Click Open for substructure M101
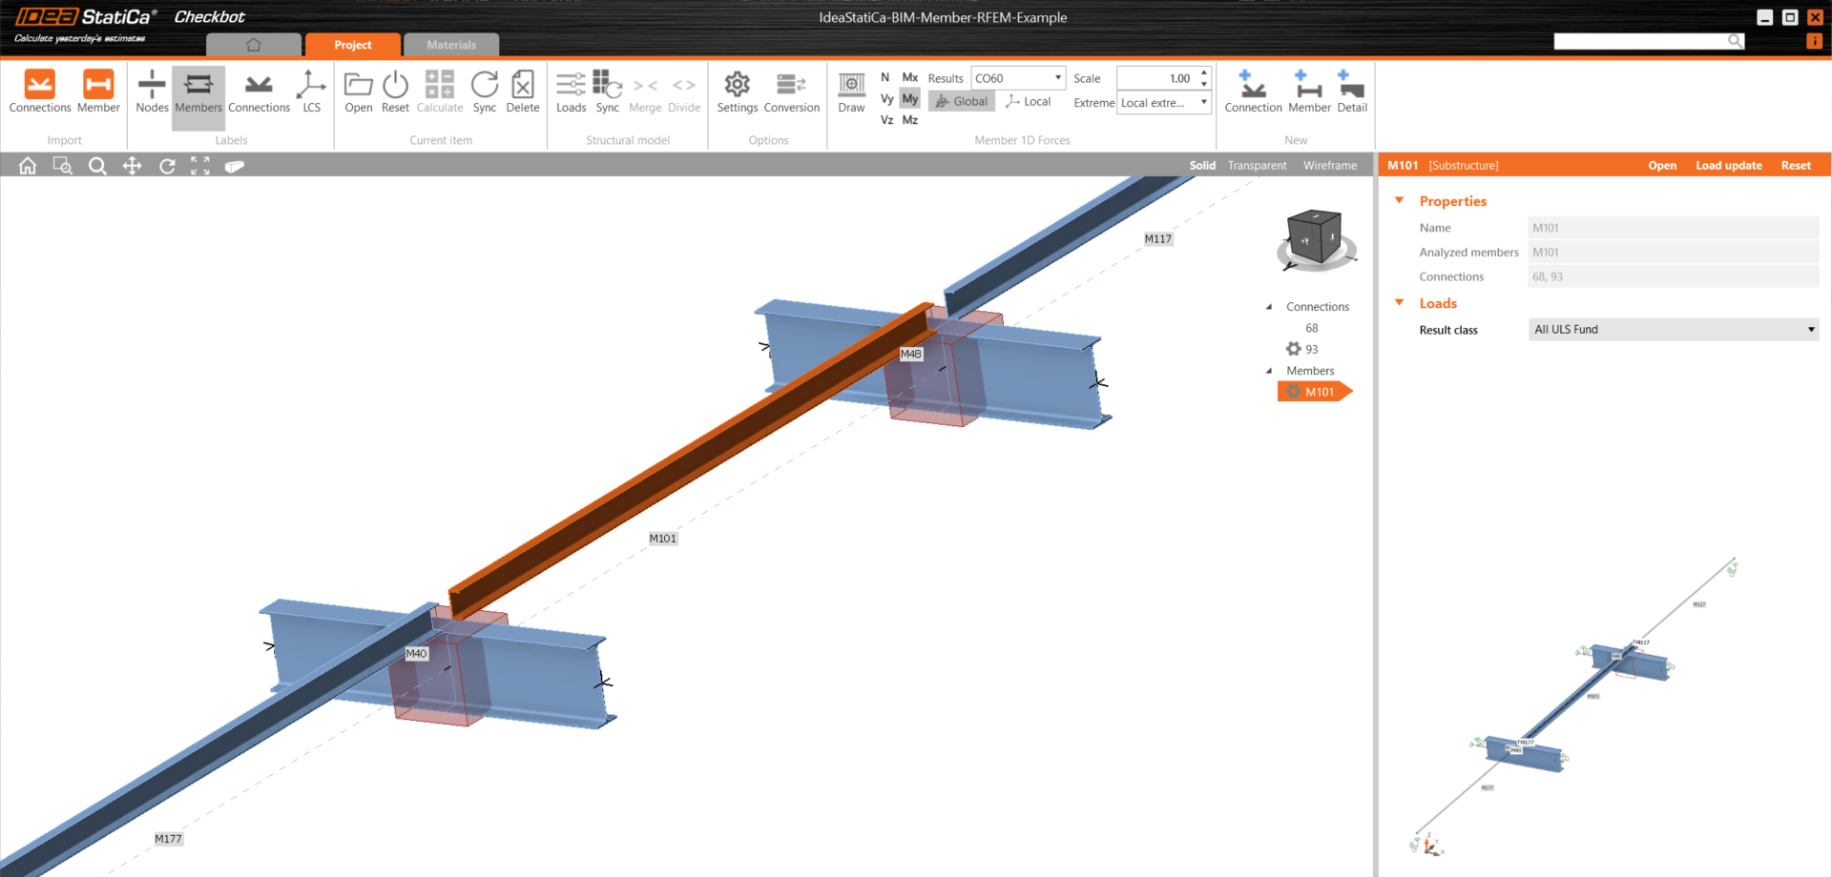This screenshot has width=1832, height=877. [x=1662, y=165]
